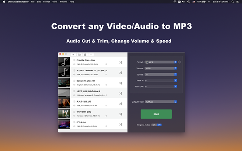Turn Merge All Audios On
The image size is (242, 151).
pos(154,125)
